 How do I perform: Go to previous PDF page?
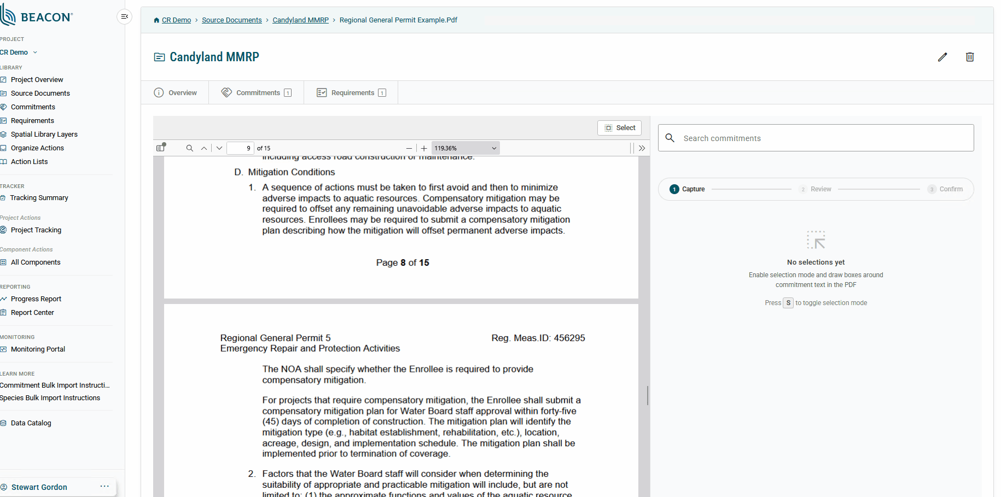tap(204, 148)
